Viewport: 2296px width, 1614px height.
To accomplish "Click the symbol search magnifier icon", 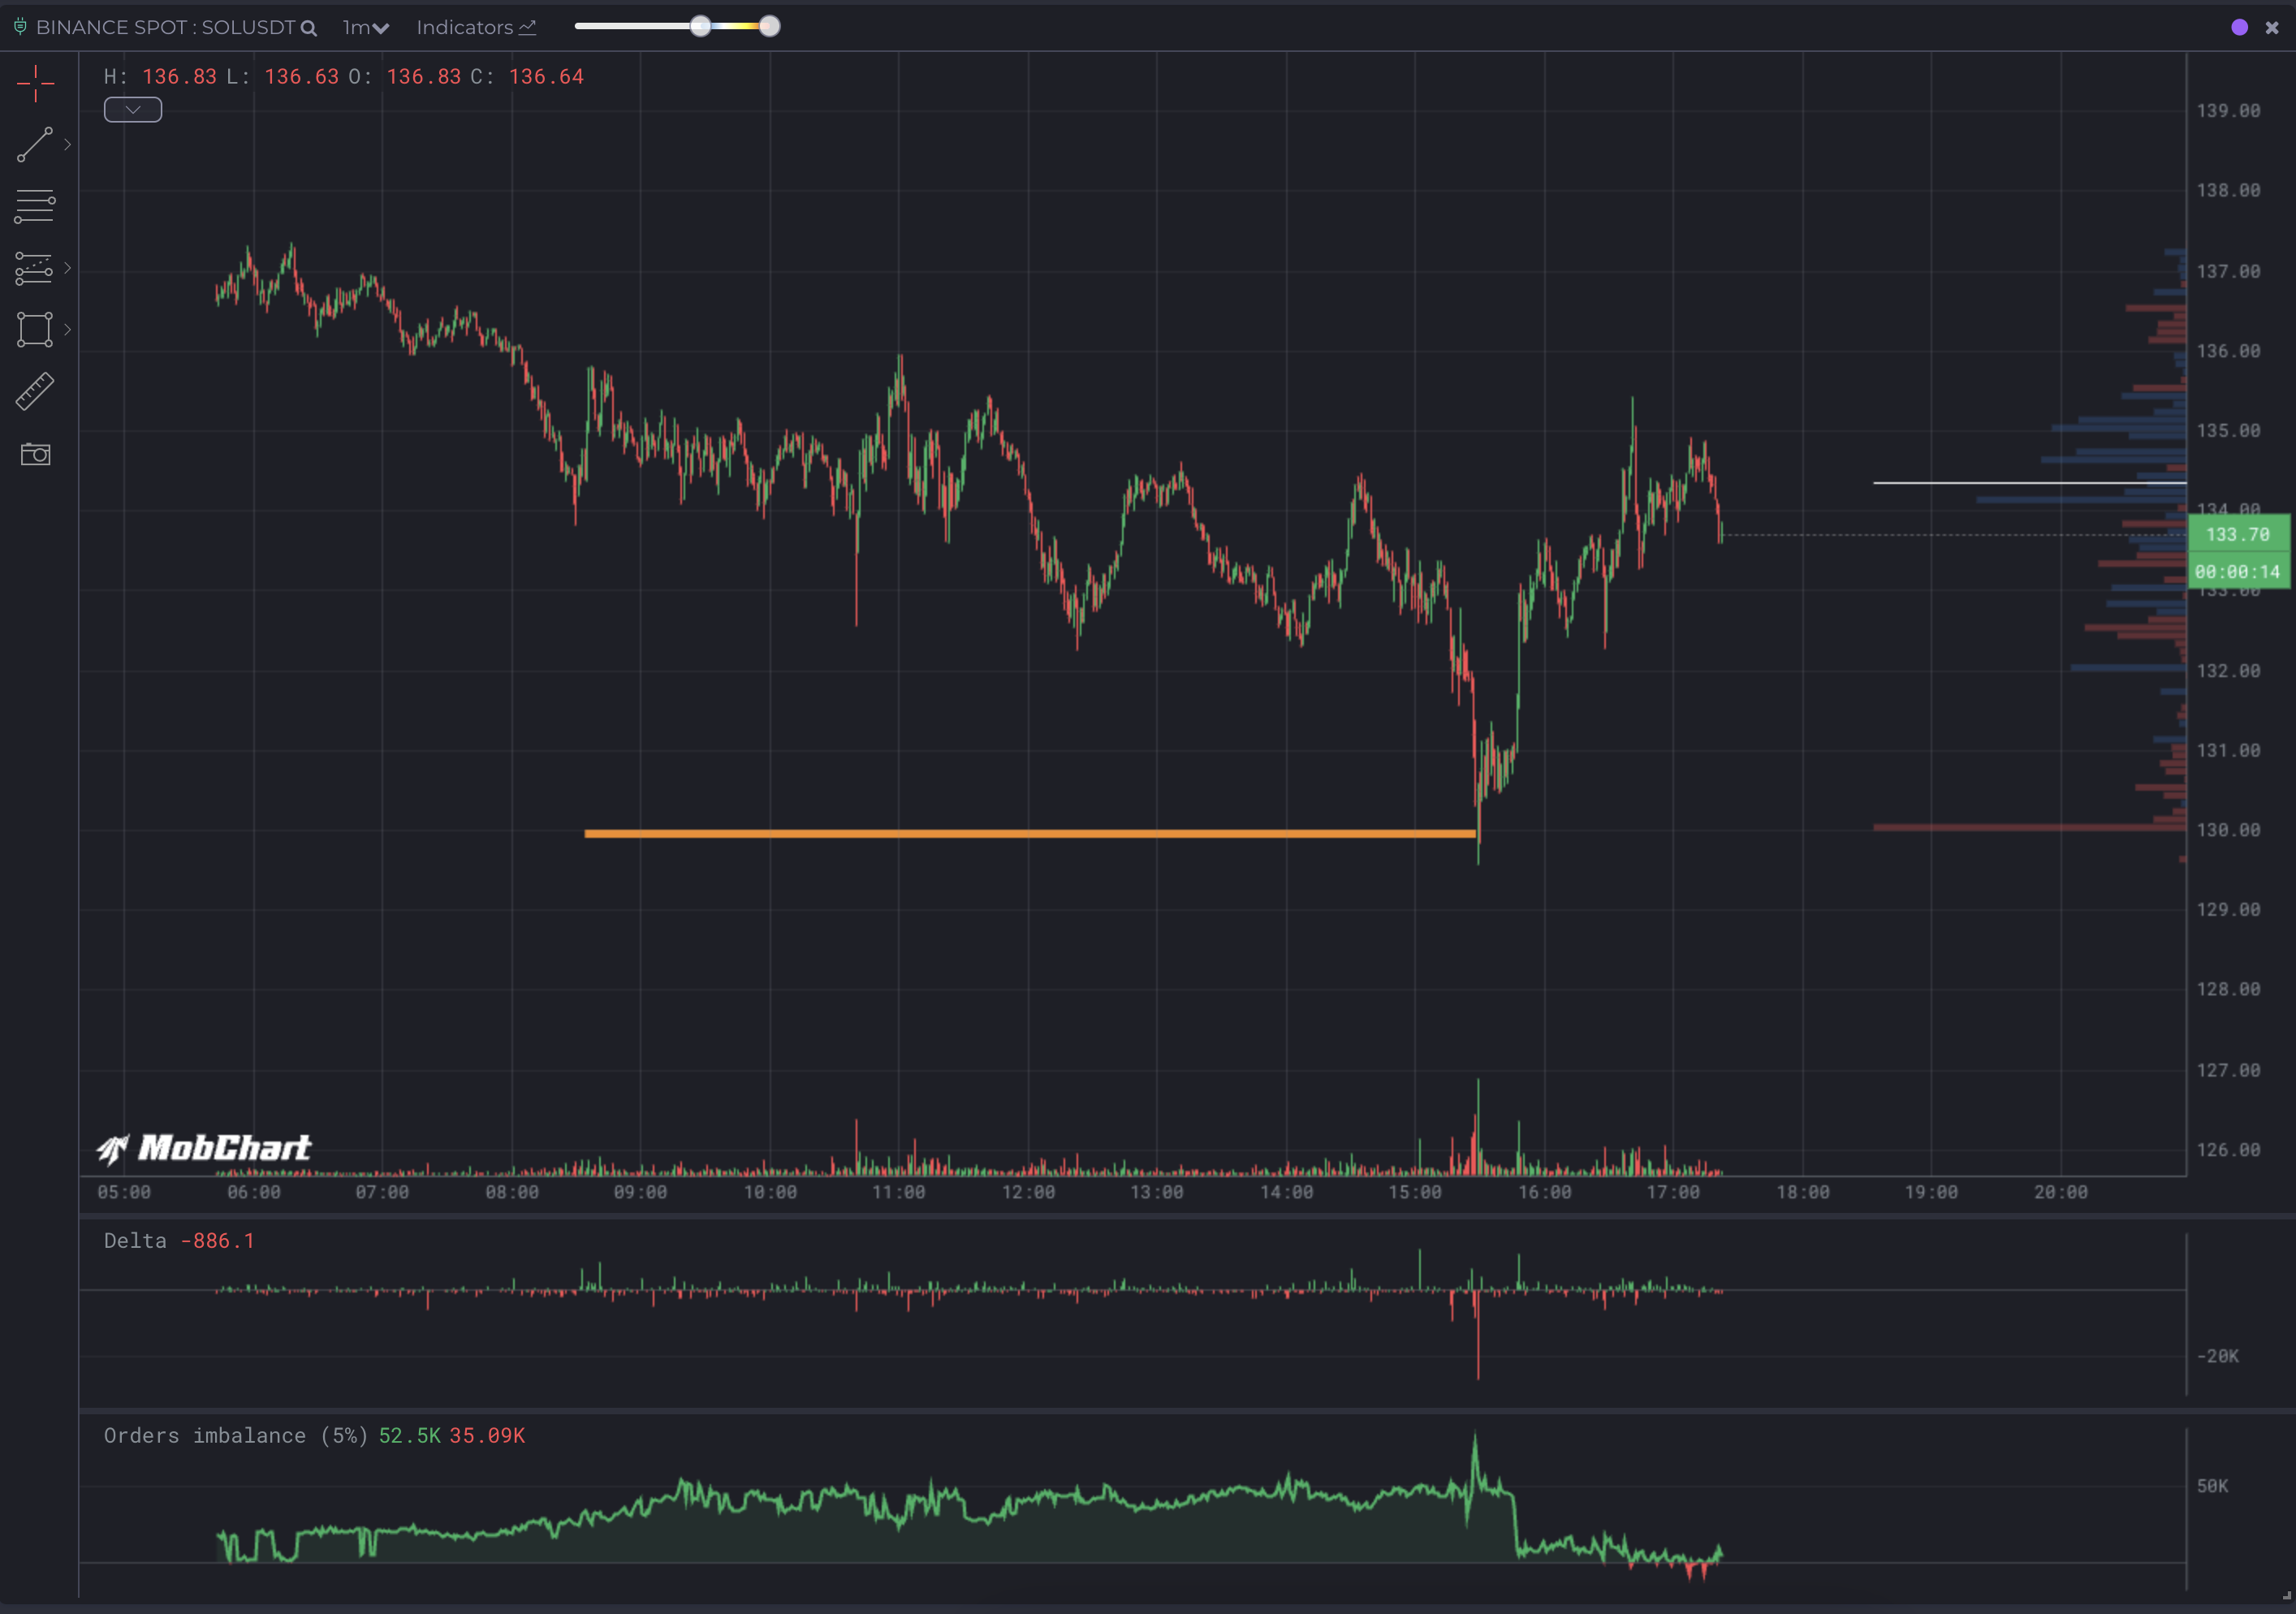I will pos(309,28).
